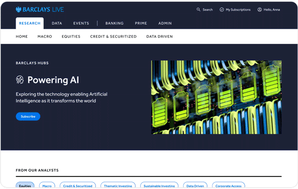Switch to the Data tab

tap(57, 23)
